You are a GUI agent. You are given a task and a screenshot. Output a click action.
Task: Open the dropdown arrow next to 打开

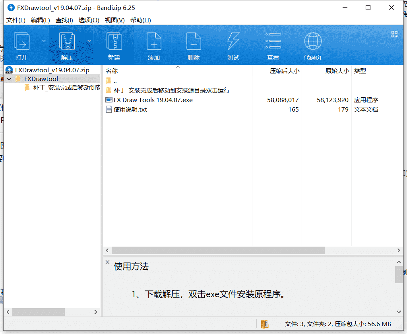tap(44, 41)
